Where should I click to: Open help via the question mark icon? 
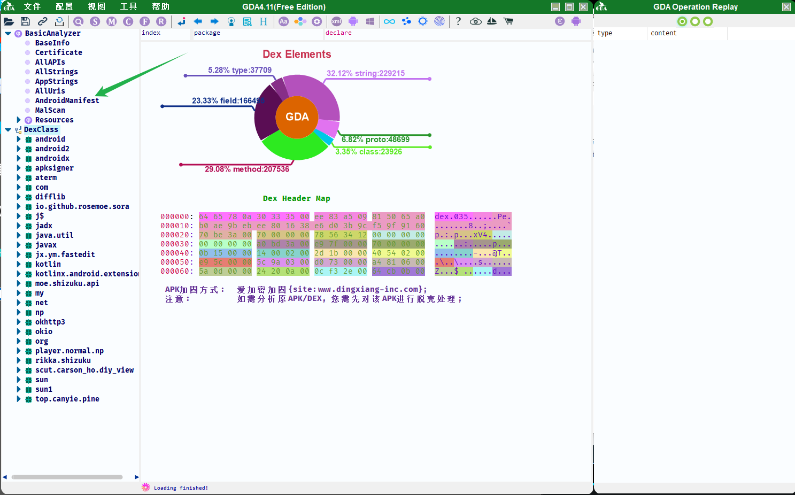[458, 21]
